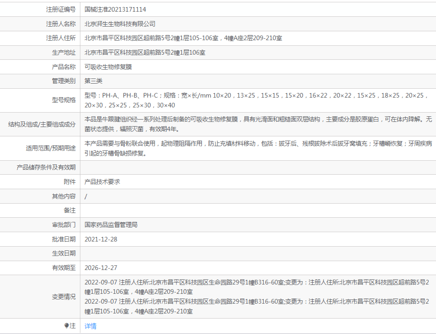Click the 适用范围 description about 骨粉联合使用
The height and width of the screenshot is (334, 436).
258,149
